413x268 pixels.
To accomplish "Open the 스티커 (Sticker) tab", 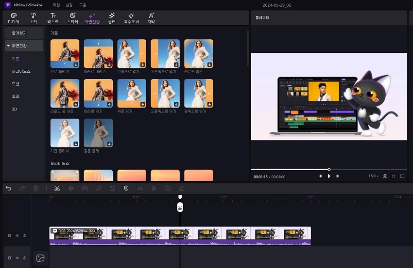I will click(x=72, y=18).
